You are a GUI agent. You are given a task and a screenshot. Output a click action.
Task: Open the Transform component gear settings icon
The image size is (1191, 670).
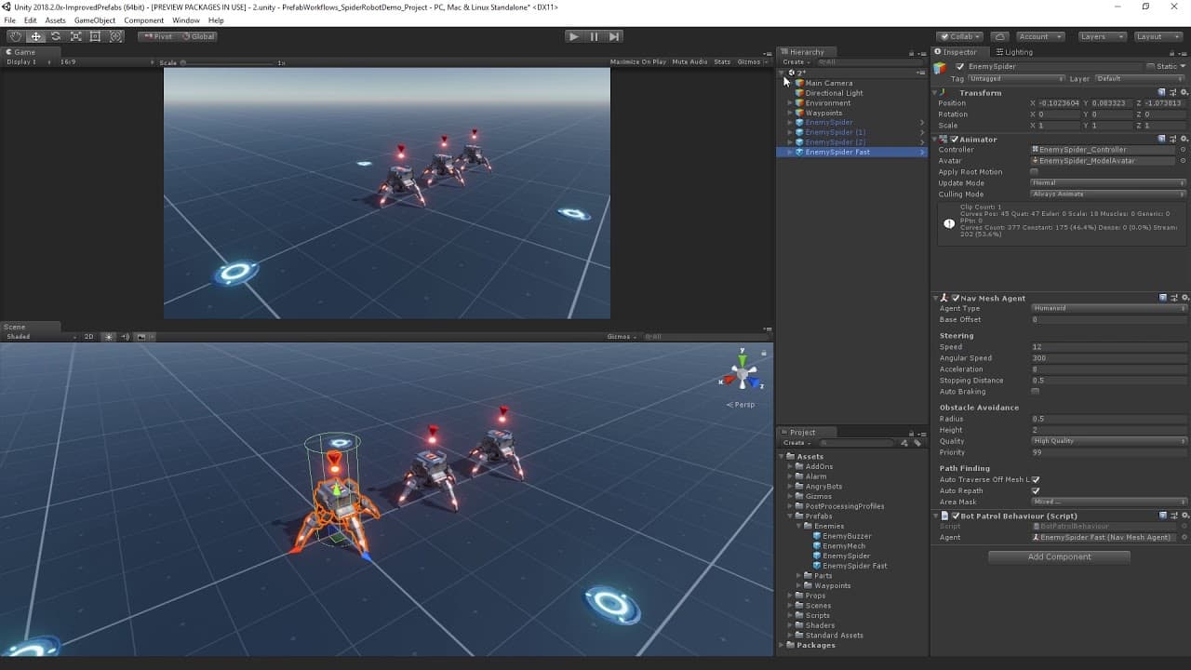1183,92
